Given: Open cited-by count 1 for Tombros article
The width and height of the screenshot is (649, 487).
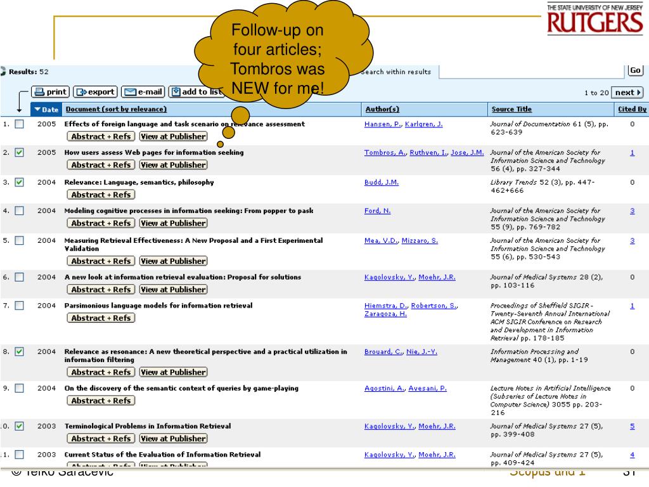Looking at the screenshot, I should [632, 152].
